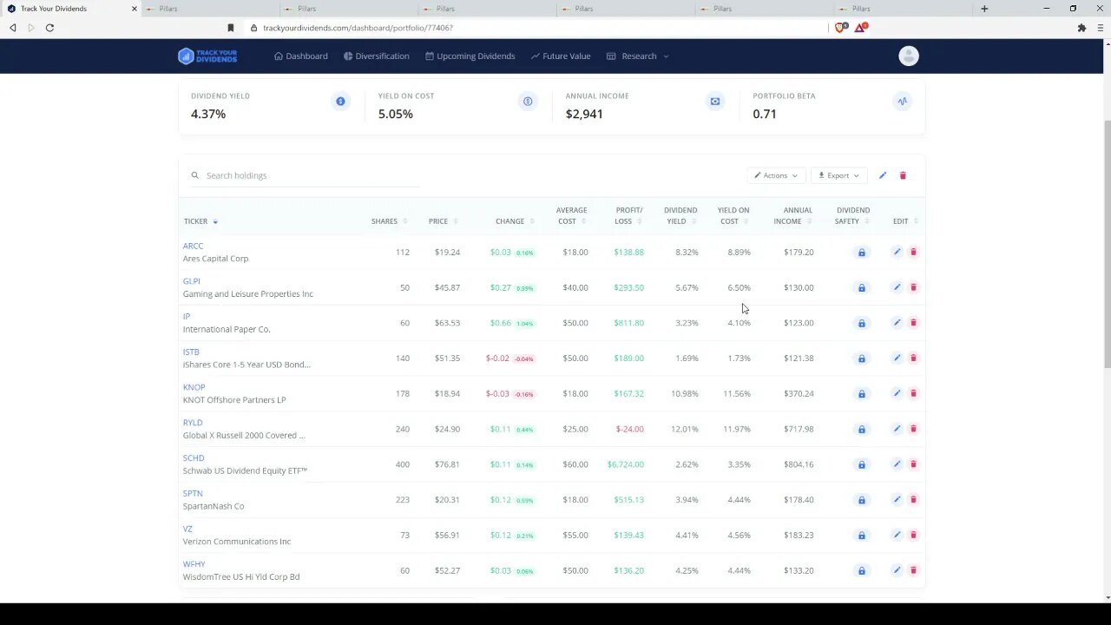Edit the ISTB holding pencil icon
Image resolution: width=1111 pixels, height=625 pixels.
coord(897,358)
